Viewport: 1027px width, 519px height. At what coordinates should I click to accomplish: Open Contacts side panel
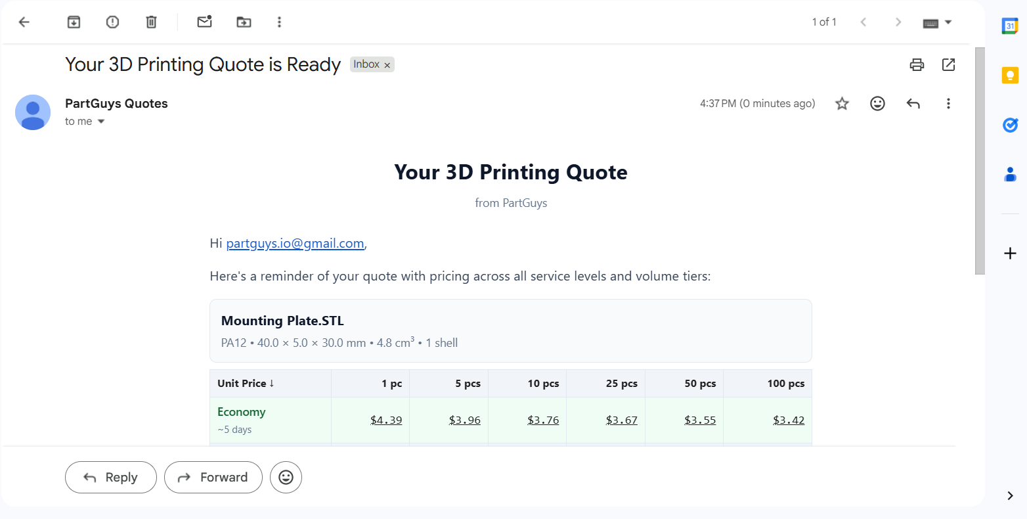(x=1010, y=174)
